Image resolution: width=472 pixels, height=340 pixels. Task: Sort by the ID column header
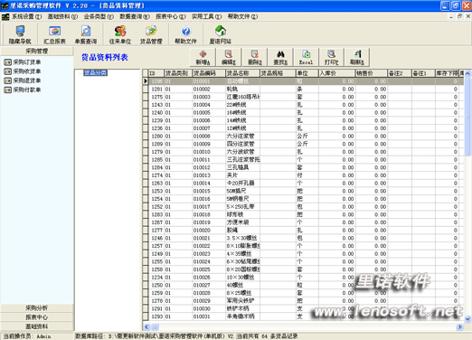pyautogui.click(x=156, y=73)
